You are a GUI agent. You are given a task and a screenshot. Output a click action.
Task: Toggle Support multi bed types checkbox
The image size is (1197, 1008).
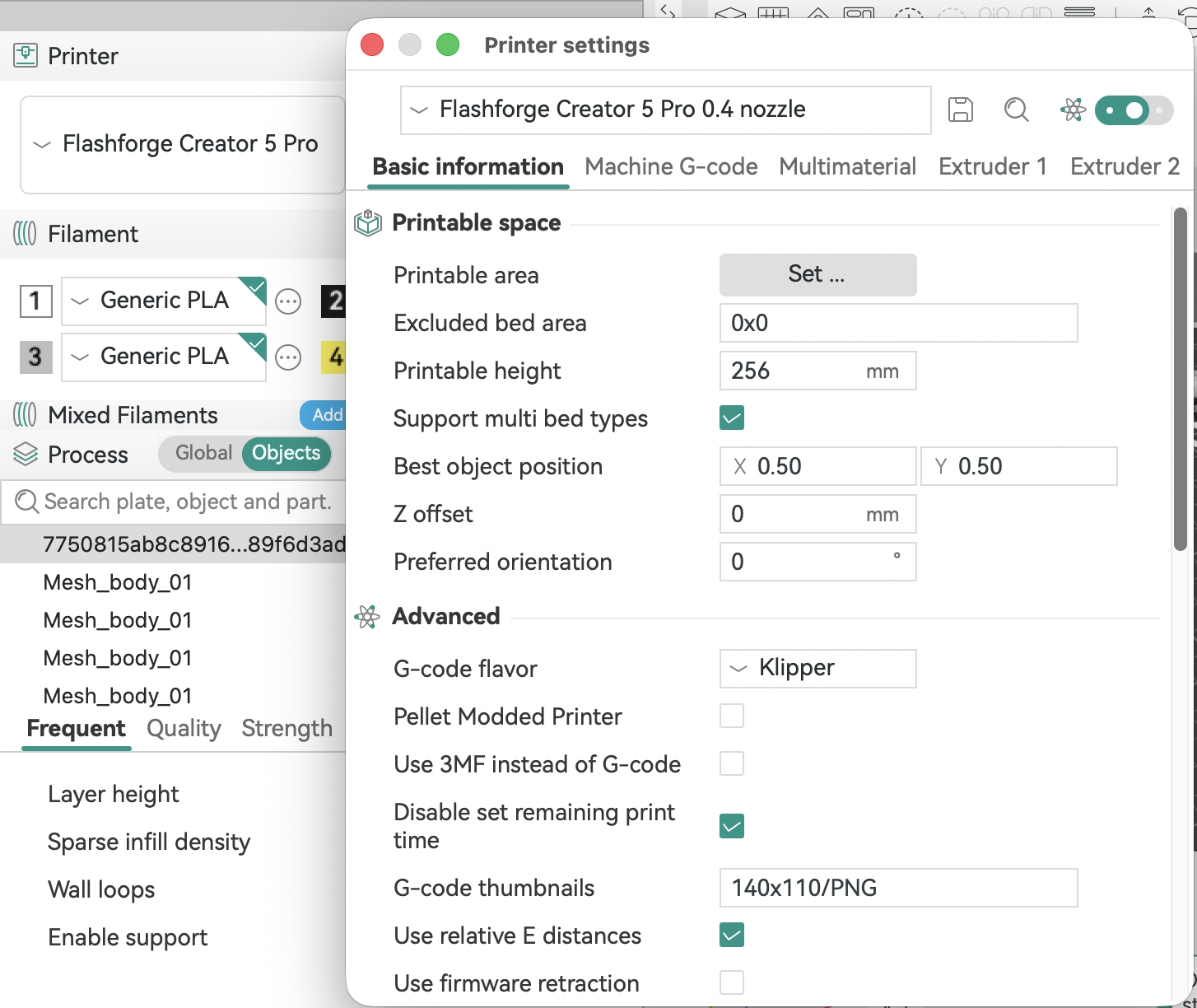click(732, 418)
